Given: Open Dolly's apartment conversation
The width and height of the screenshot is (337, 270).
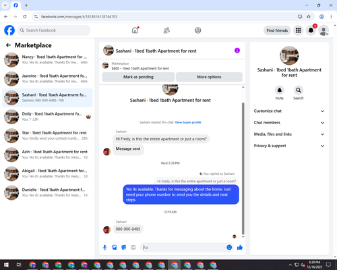Looking at the screenshot, I should point(47,117).
